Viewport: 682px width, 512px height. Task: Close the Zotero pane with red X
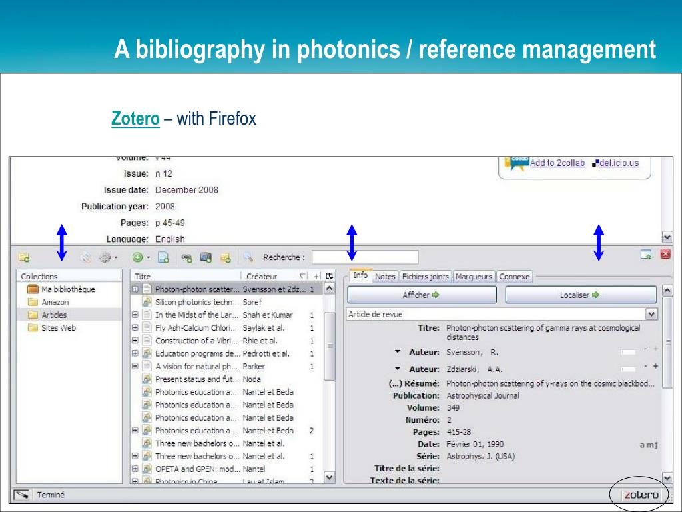(x=665, y=254)
